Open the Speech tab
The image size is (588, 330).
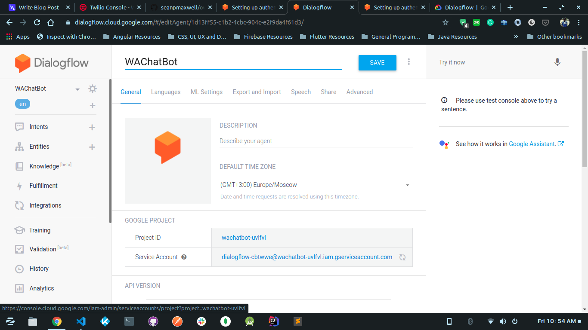[301, 92]
